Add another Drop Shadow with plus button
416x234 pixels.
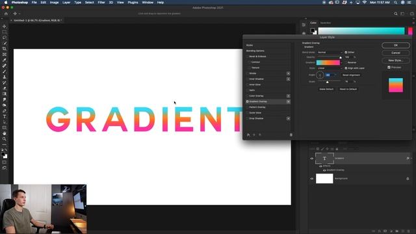tap(288, 118)
